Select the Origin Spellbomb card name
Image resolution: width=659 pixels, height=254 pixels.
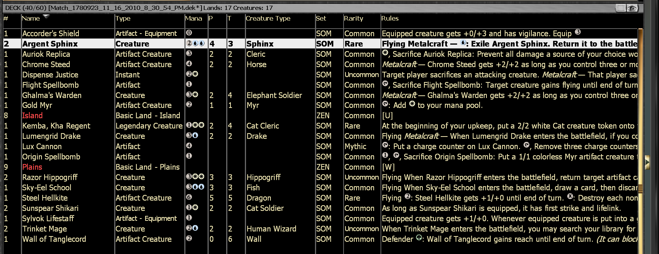coord(51,157)
